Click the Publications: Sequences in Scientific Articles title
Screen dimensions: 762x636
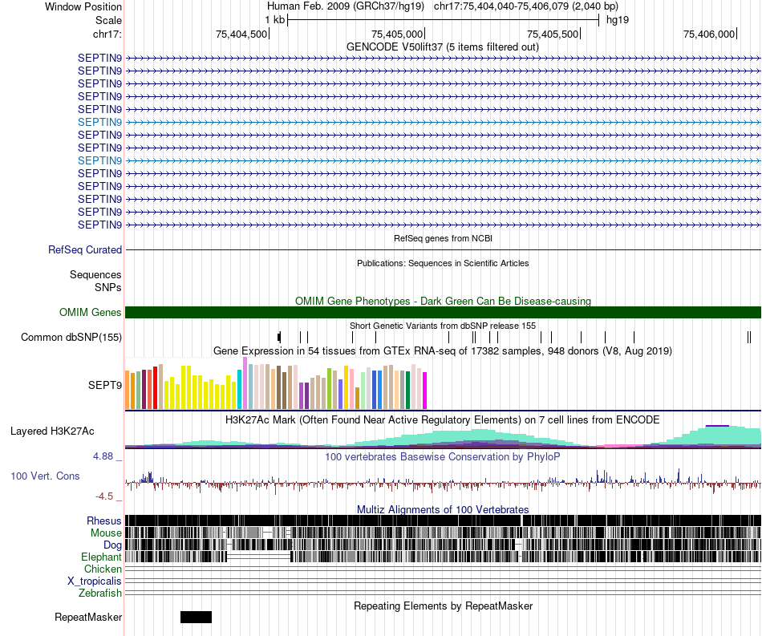point(443,263)
